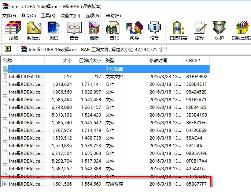Open the File (文件) menu
The width and height of the screenshot is (251, 194).
[9, 15]
